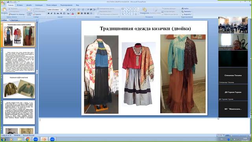The height and width of the screenshot is (142, 252).
Task: Align text to the center
Action: click(x=82, y=13)
